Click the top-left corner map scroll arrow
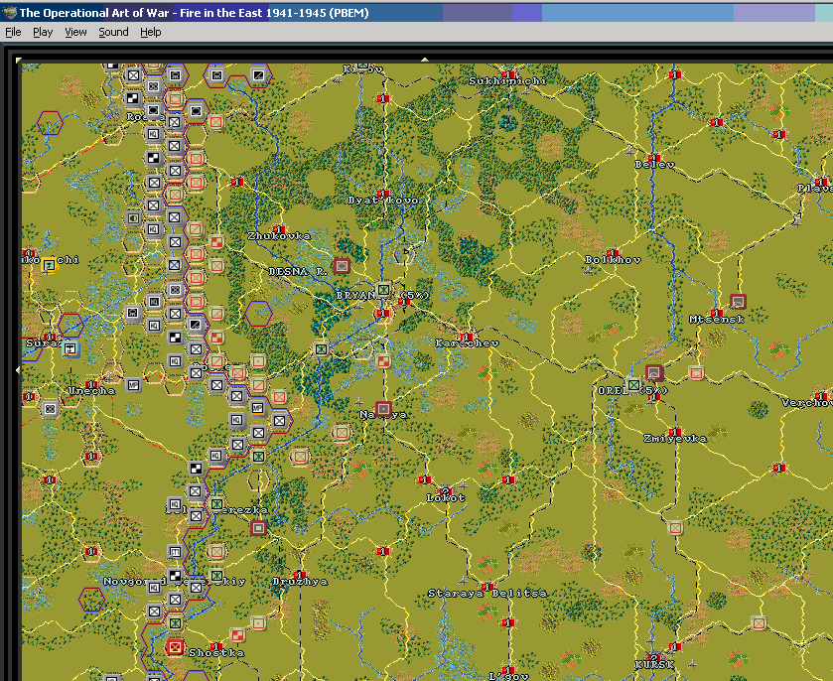This screenshot has width=833, height=681. coord(19,60)
